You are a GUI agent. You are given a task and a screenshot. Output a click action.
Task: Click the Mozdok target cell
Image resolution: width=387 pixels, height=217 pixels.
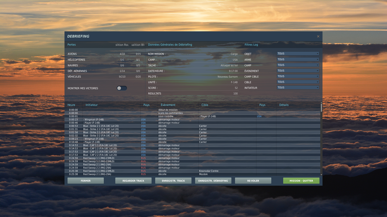click(x=203, y=174)
